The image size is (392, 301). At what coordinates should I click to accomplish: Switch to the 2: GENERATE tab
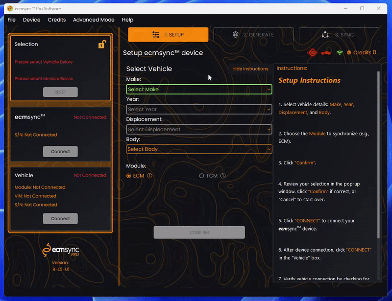[254, 35]
